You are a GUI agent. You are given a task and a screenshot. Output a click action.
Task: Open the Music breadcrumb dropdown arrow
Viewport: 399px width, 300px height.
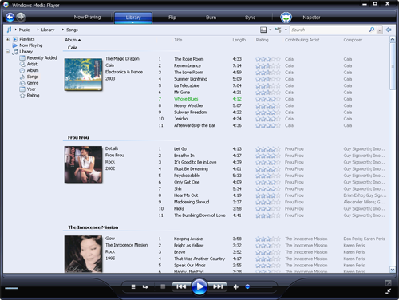coord(16,30)
